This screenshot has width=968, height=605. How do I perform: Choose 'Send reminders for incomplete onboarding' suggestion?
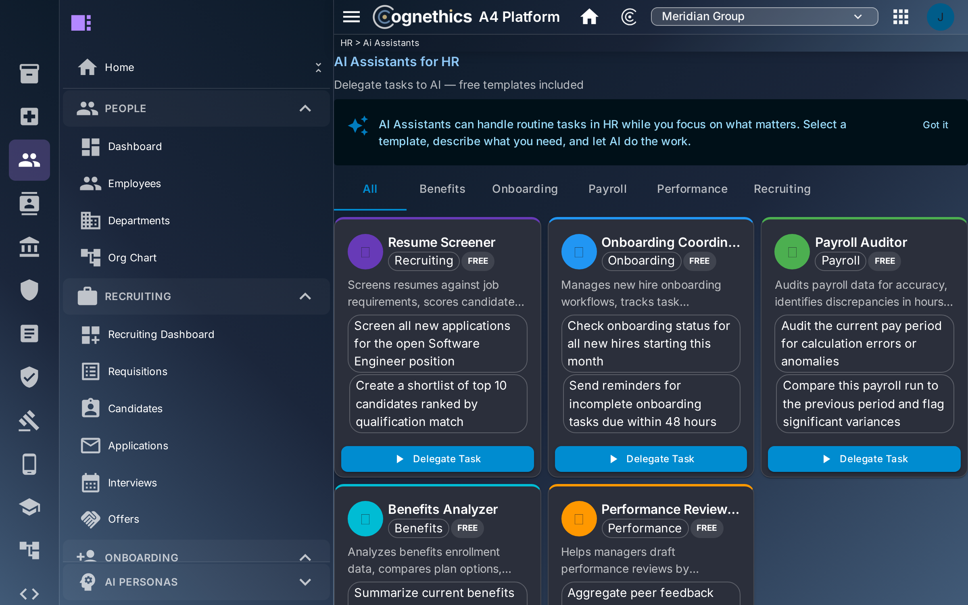652,404
